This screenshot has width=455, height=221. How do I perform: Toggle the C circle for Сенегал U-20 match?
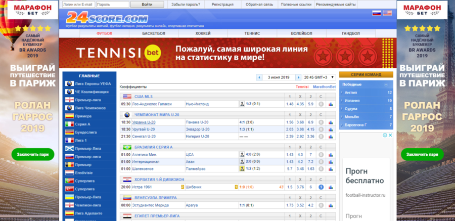point(321,137)
